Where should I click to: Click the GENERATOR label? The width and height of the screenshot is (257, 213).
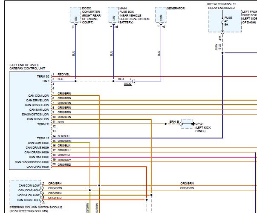click(x=176, y=9)
